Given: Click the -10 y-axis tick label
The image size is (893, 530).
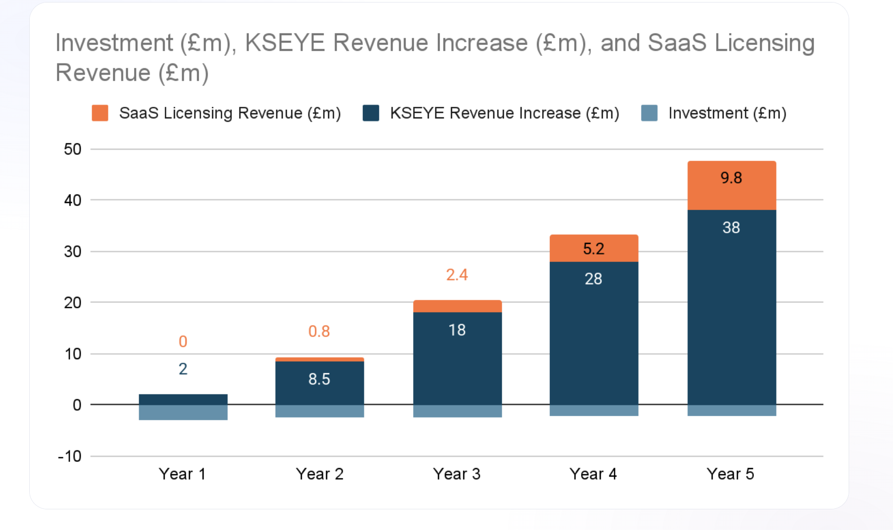Looking at the screenshot, I should click(x=70, y=456).
